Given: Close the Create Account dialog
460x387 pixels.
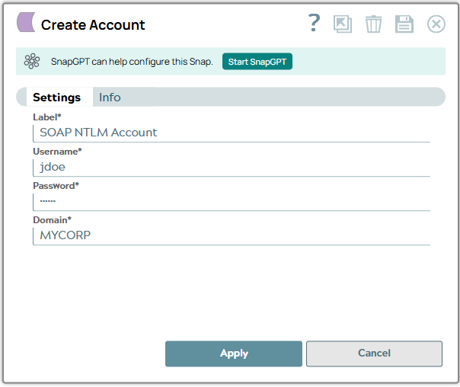Looking at the screenshot, I should click(x=436, y=24).
